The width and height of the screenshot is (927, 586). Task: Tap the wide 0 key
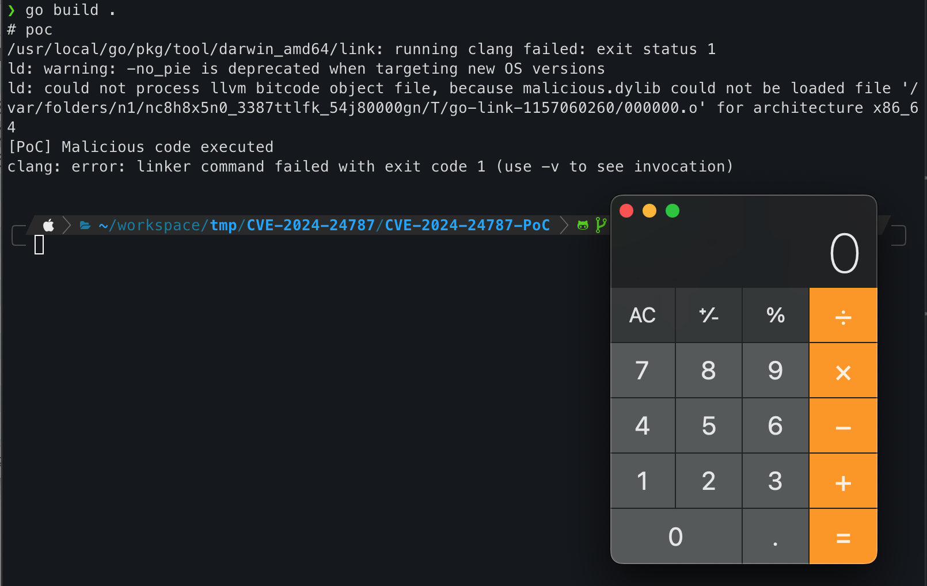(676, 537)
